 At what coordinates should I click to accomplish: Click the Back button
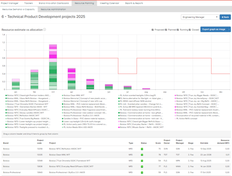pos(225,17)
